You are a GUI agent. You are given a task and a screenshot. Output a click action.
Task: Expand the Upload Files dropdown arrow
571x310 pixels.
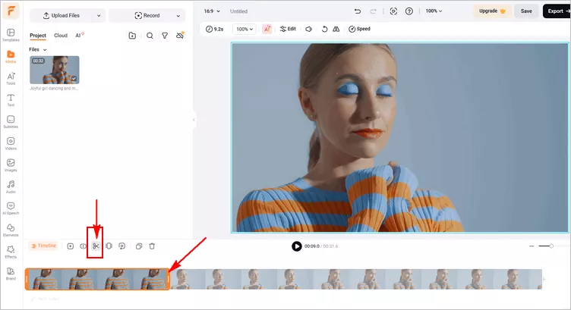click(99, 16)
